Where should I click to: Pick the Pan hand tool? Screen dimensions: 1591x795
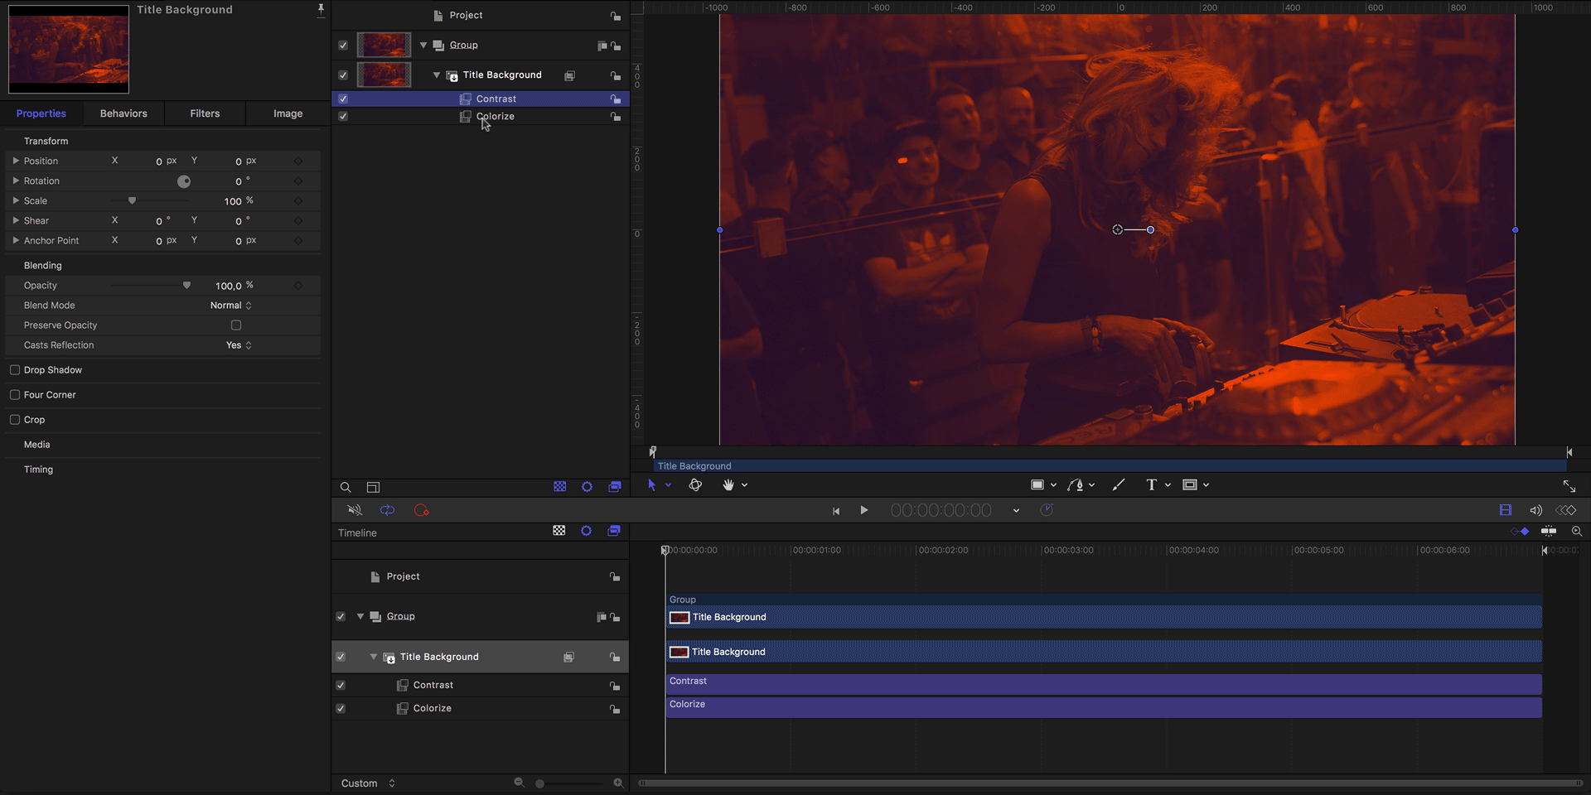pyautogui.click(x=728, y=485)
